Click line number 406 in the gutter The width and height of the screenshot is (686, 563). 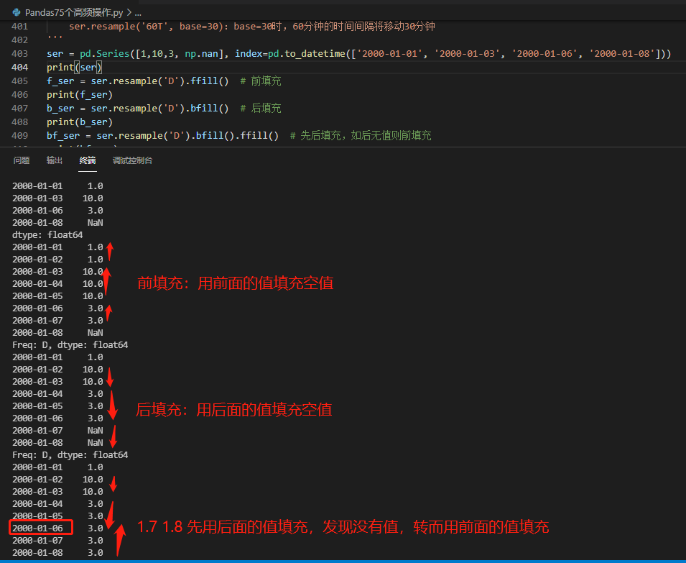click(19, 95)
